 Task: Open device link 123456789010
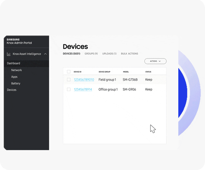84,80
